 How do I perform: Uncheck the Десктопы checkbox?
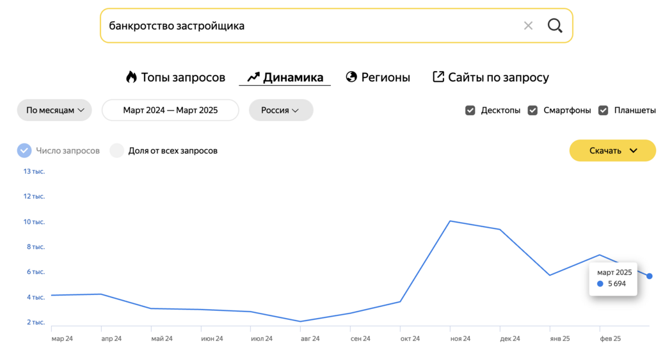point(470,111)
